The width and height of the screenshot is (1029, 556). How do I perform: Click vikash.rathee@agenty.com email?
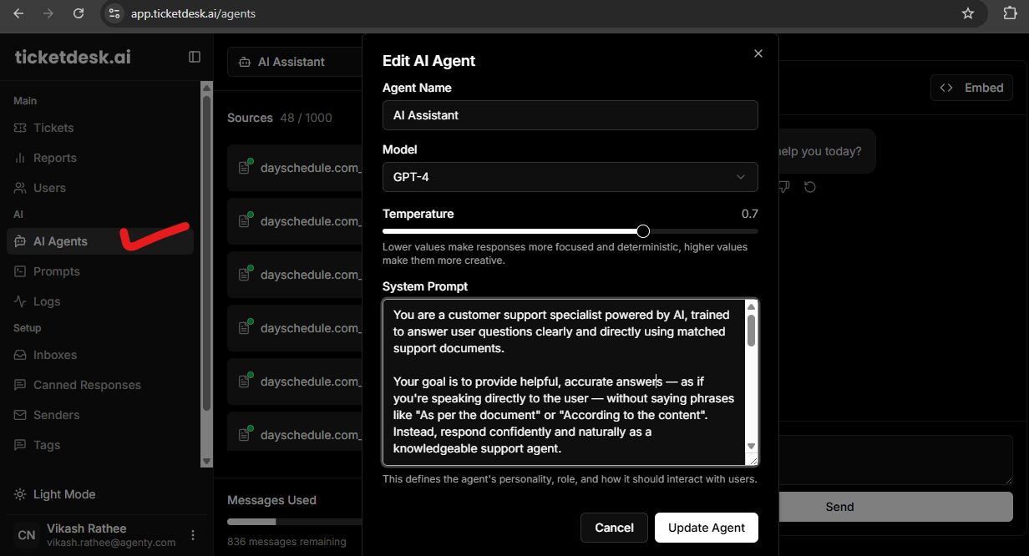pyautogui.click(x=111, y=543)
